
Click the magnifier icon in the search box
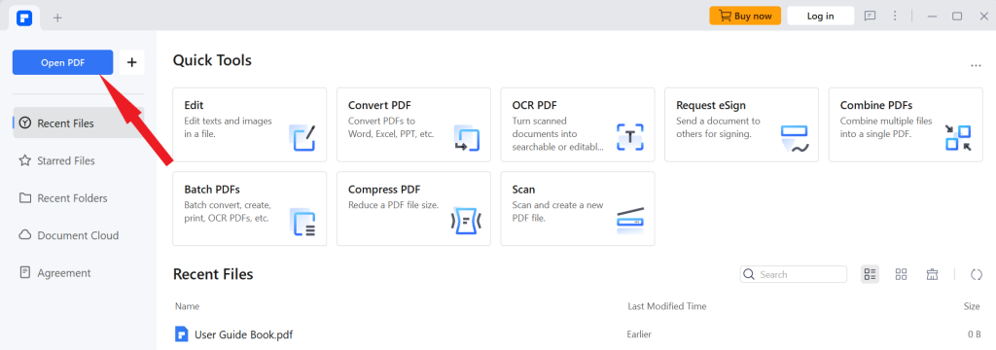pyautogui.click(x=750, y=274)
